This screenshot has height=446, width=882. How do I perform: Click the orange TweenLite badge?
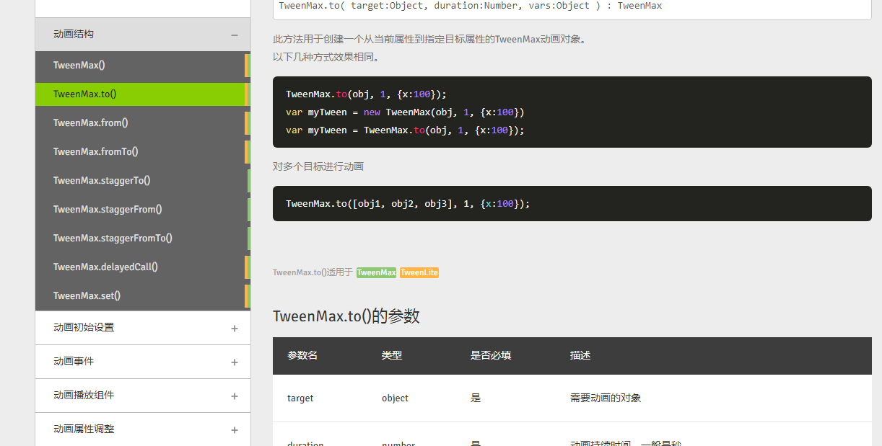(x=419, y=272)
